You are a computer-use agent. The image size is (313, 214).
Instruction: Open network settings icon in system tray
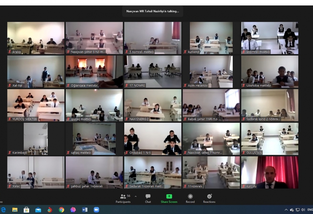[x=297, y=210]
